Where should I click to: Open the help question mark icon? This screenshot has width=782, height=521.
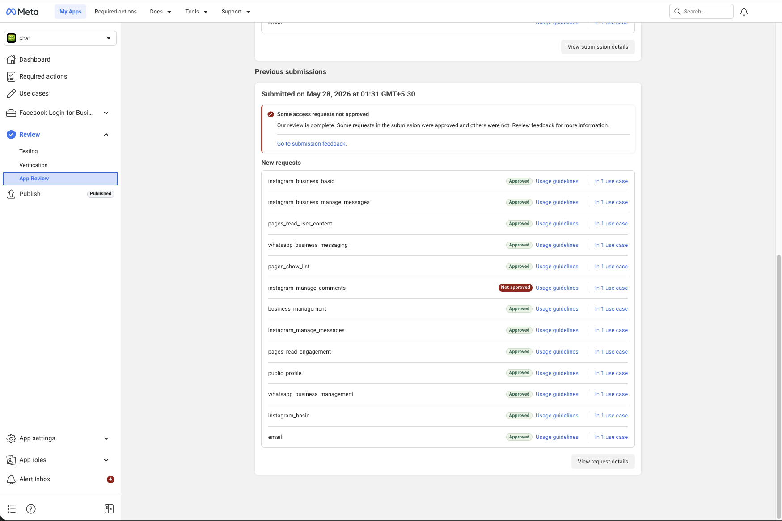point(31,509)
